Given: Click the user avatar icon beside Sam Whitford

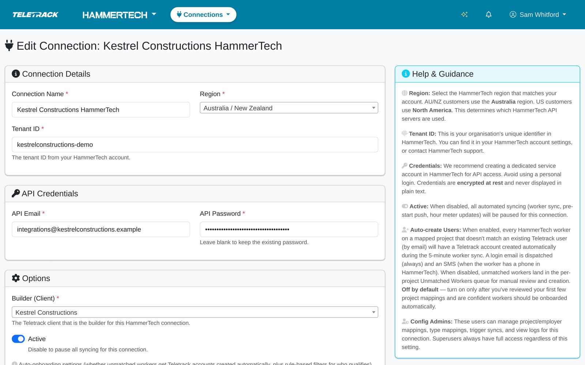Looking at the screenshot, I should (x=513, y=15).
